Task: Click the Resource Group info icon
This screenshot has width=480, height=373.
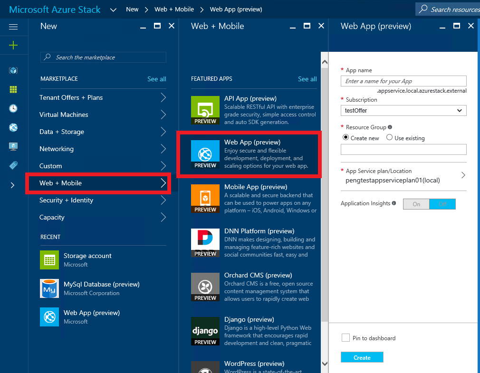Action: point(390,127)
